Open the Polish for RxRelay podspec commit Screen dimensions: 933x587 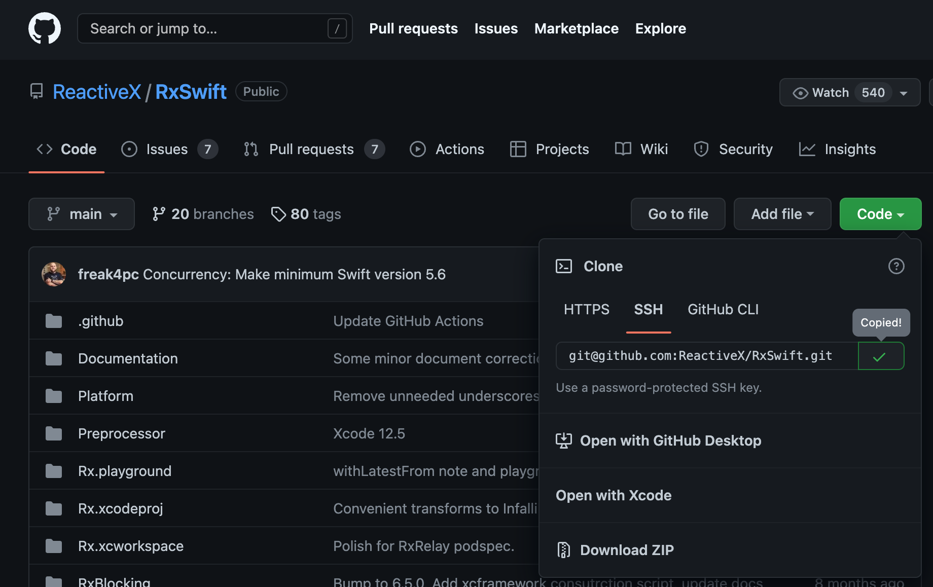pos(423,546)
